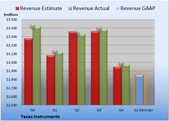Click the '$3,200' axis value
Image resolution: width=169 pixels, height=121 pixels.
click(x=11, y=45)
